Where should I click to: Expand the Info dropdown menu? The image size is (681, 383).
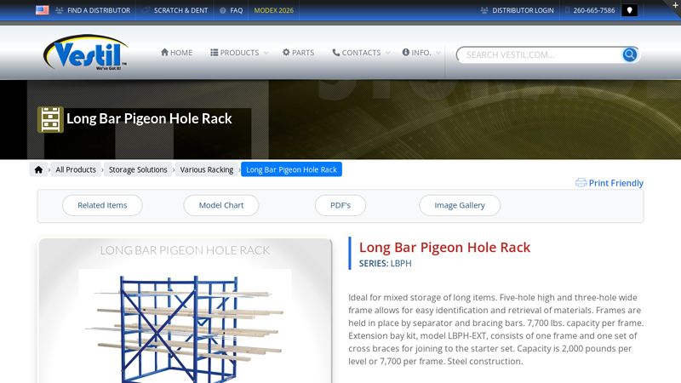[x=421, y=53]
